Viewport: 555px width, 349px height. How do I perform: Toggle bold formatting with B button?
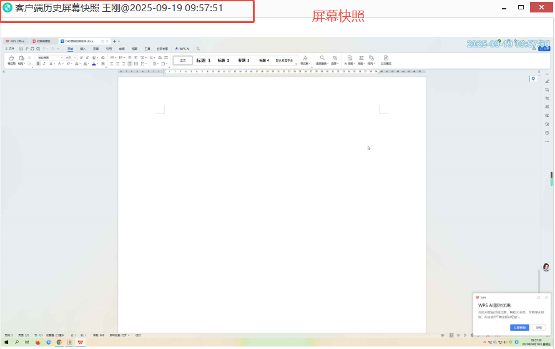coord(38,64)
